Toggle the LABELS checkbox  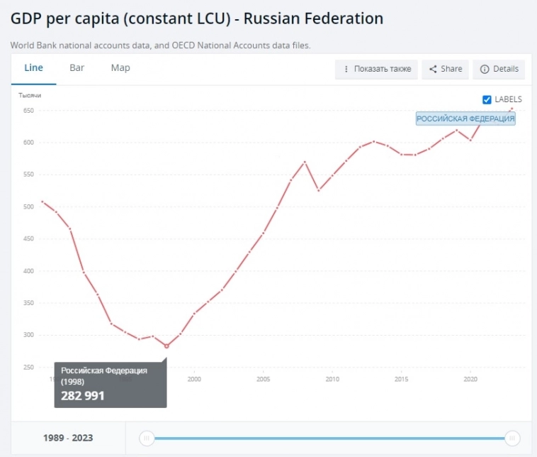tap(487, 99)
